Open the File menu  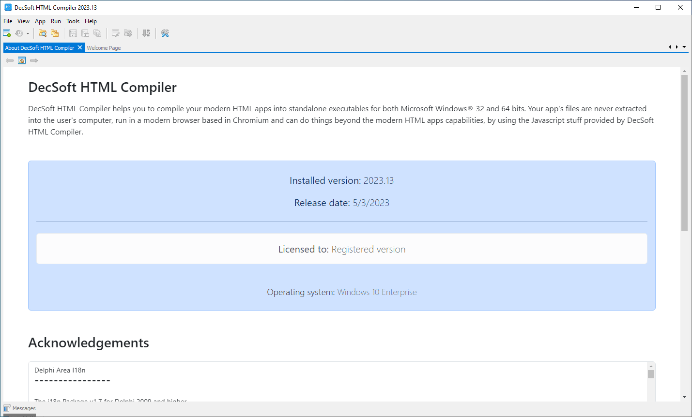[x=8, y=21]
